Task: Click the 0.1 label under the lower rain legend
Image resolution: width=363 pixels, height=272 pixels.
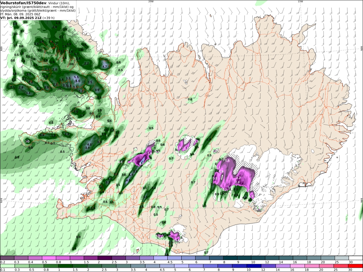Action: pyautogui.click(x=2, y=270)
